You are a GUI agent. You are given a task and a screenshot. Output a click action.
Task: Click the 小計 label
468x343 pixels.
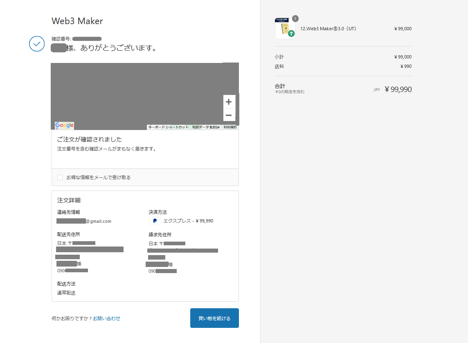click(279, 57)
